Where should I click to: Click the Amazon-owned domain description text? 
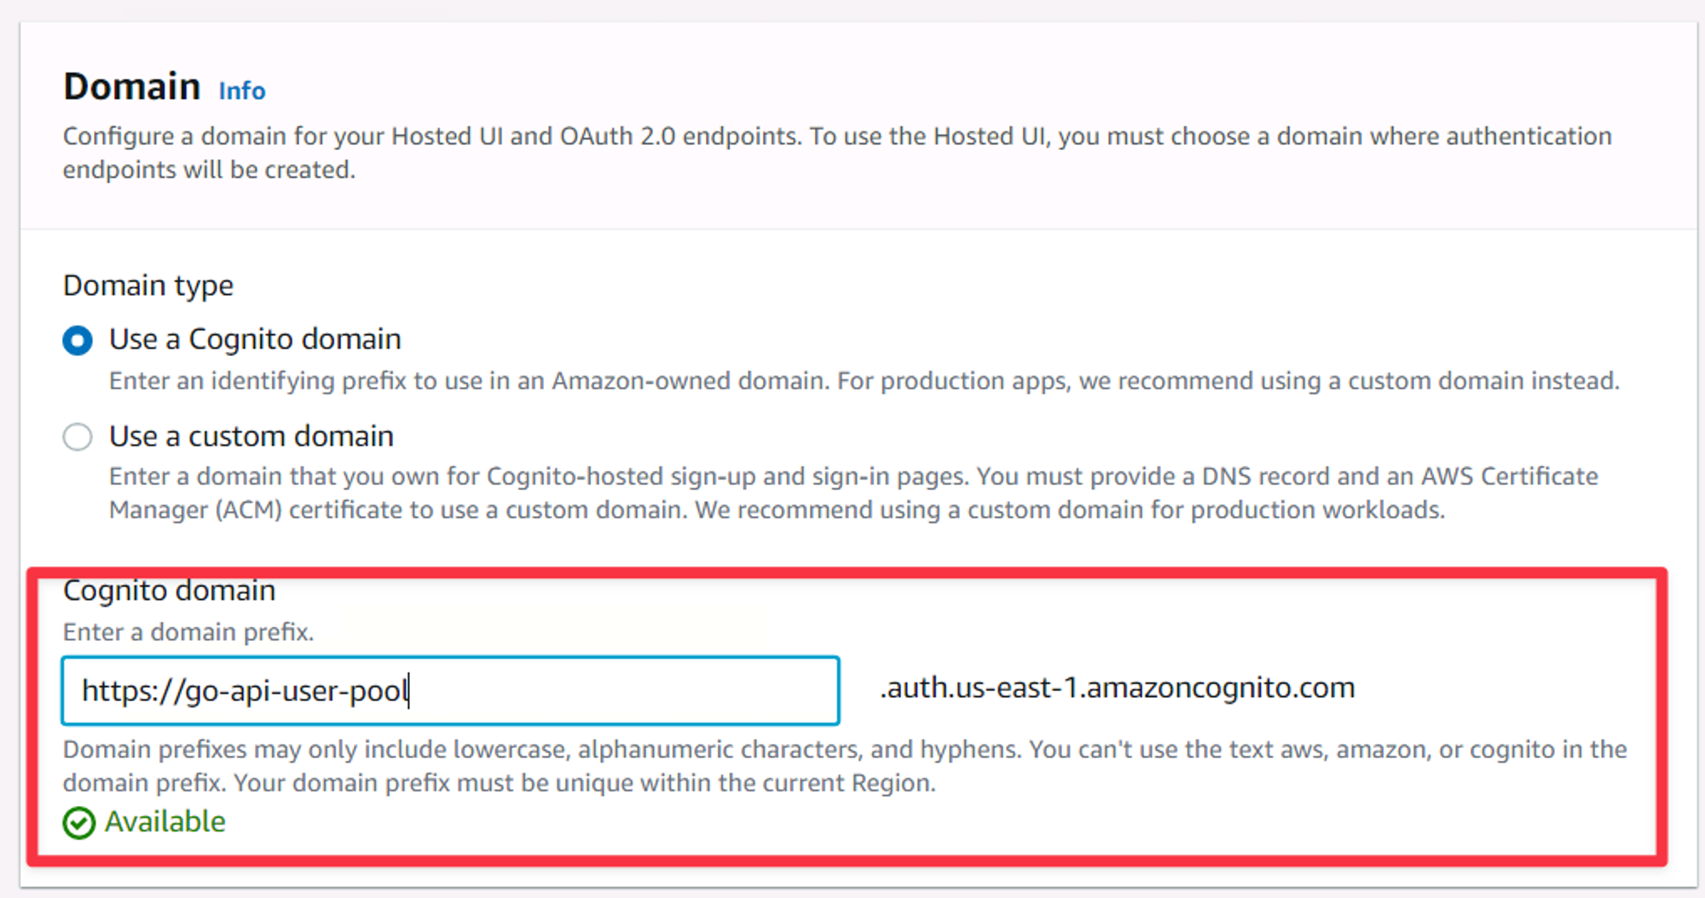coord(864,381)
